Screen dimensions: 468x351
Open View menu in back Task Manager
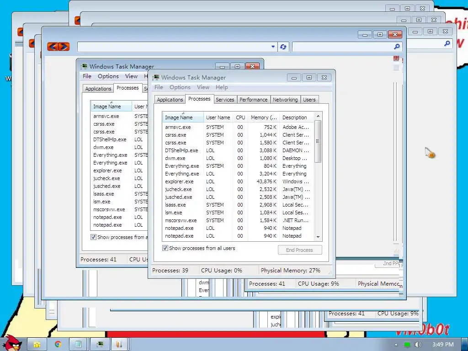click(131, 76)
